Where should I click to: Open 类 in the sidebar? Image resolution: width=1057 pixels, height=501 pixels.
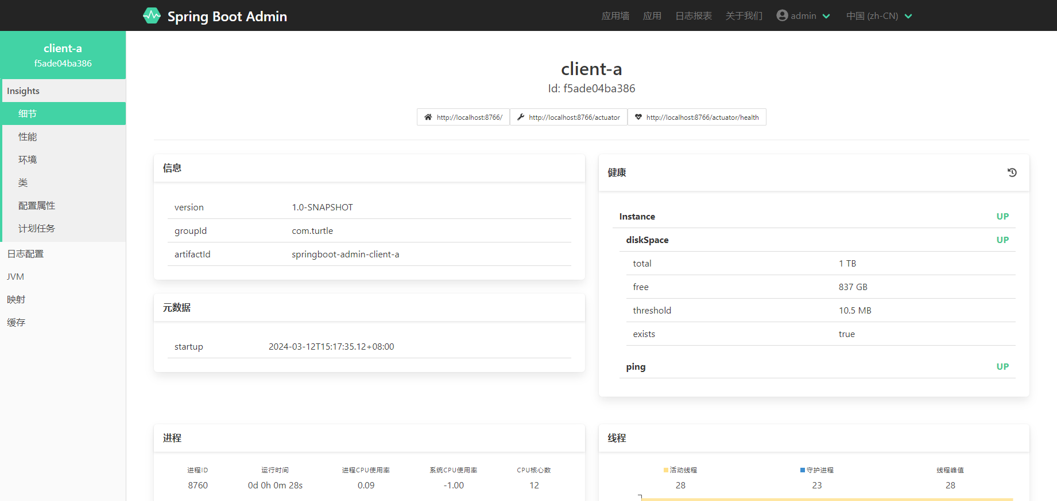[x=64, y=182]
